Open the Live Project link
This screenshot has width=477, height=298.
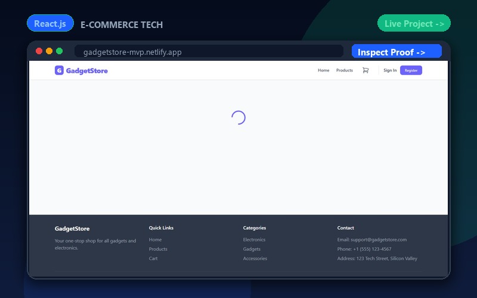tap(414, 23)
